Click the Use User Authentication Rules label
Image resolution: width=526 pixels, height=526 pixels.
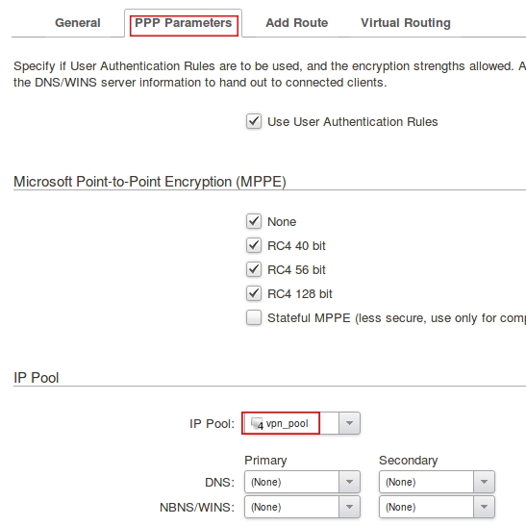tap(353, 122)
